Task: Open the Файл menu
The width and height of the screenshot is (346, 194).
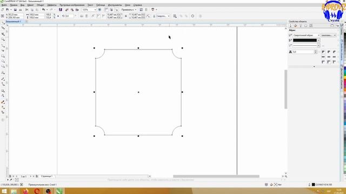Action: (x=4, y=5)
